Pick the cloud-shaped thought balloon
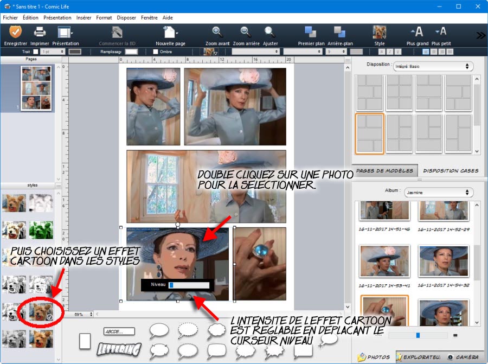 216,331
